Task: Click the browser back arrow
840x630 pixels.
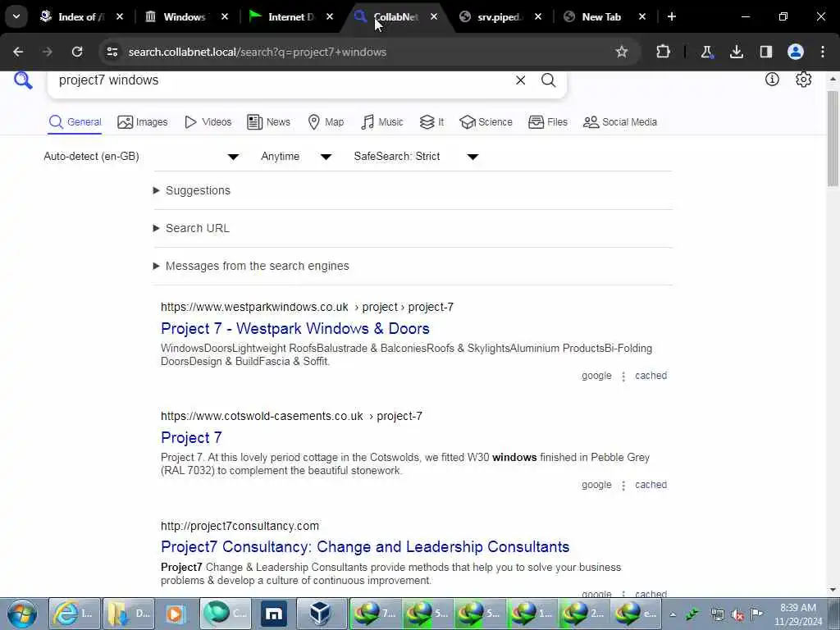Action: click(x=18, y=52)
